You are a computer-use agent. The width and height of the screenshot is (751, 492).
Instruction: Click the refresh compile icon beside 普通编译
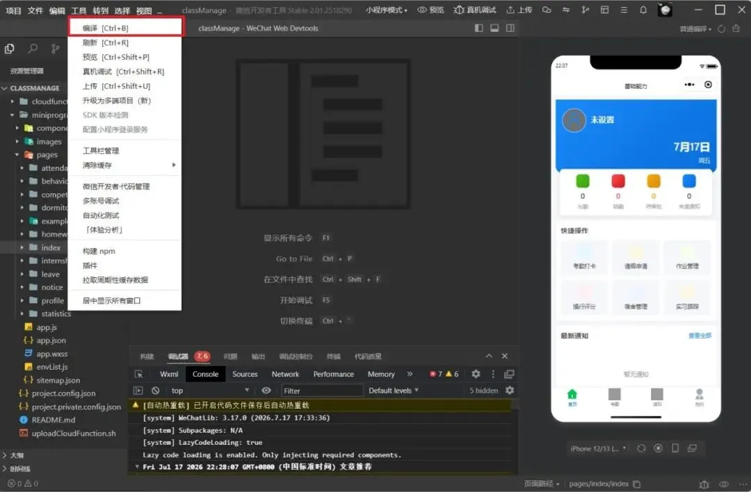click(721, 29)
